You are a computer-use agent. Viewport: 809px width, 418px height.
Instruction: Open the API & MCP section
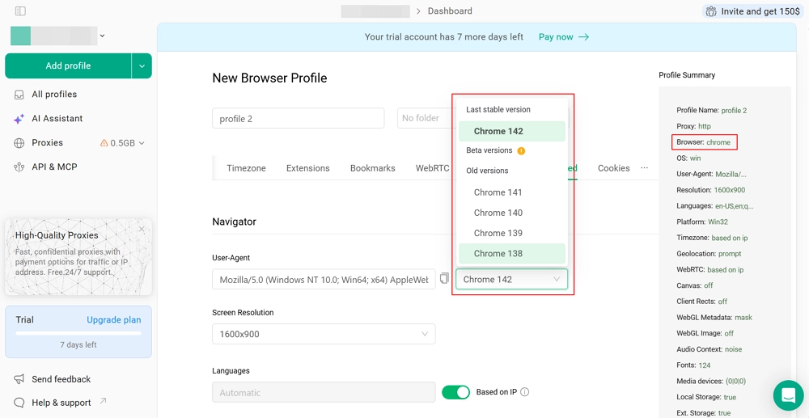click(x=54, y=167)
